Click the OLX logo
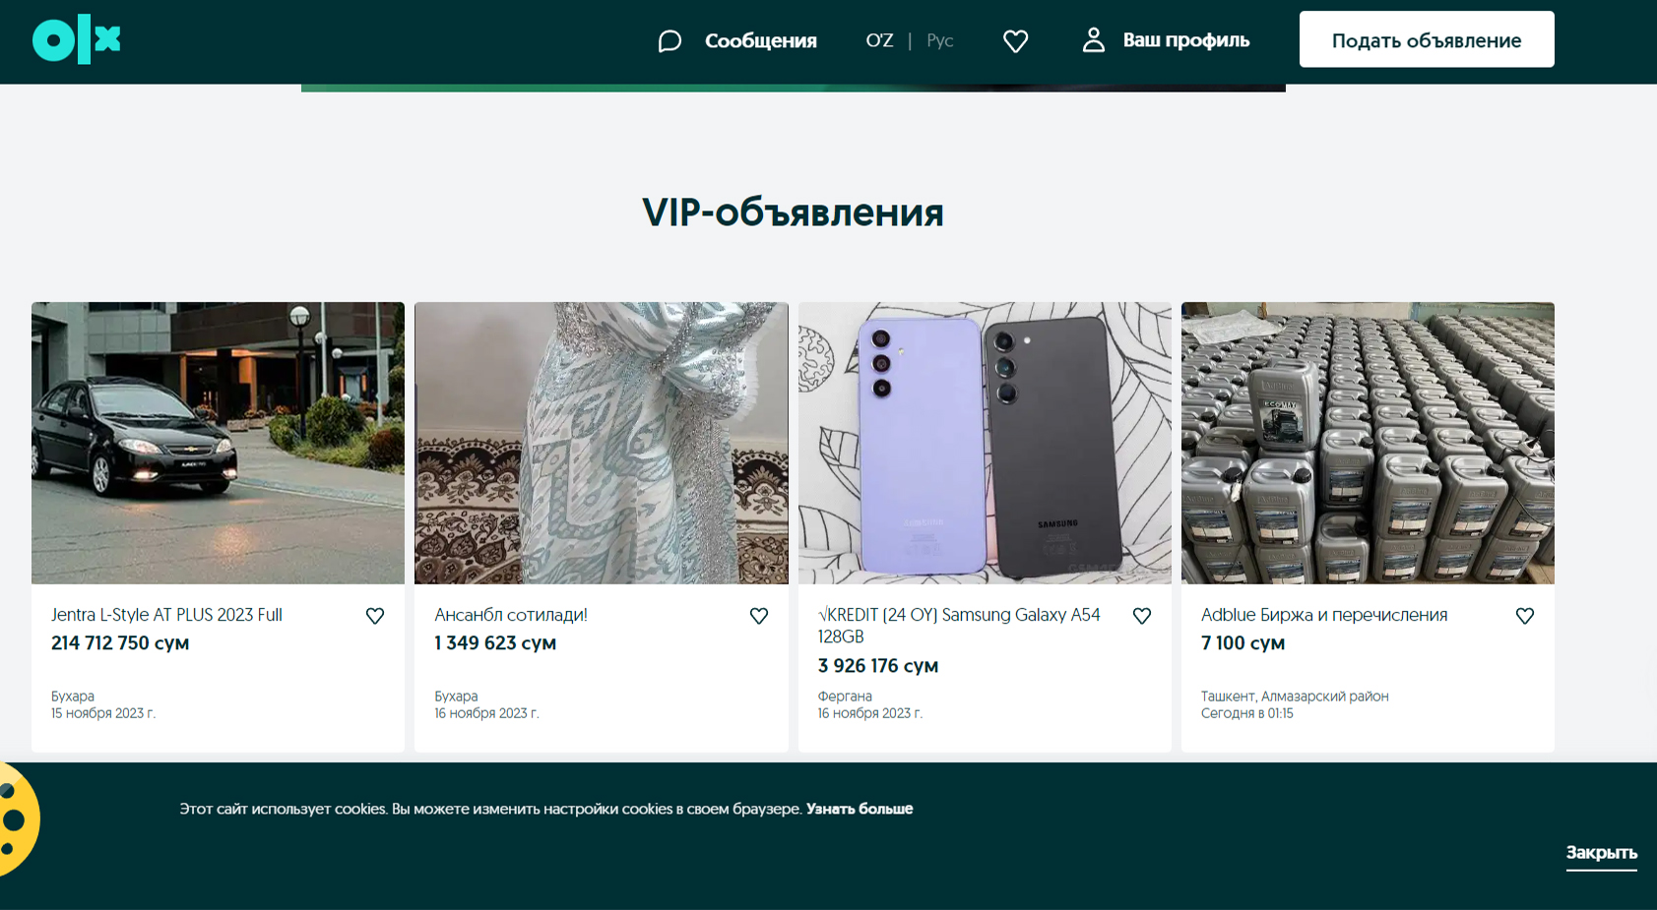 76,39
